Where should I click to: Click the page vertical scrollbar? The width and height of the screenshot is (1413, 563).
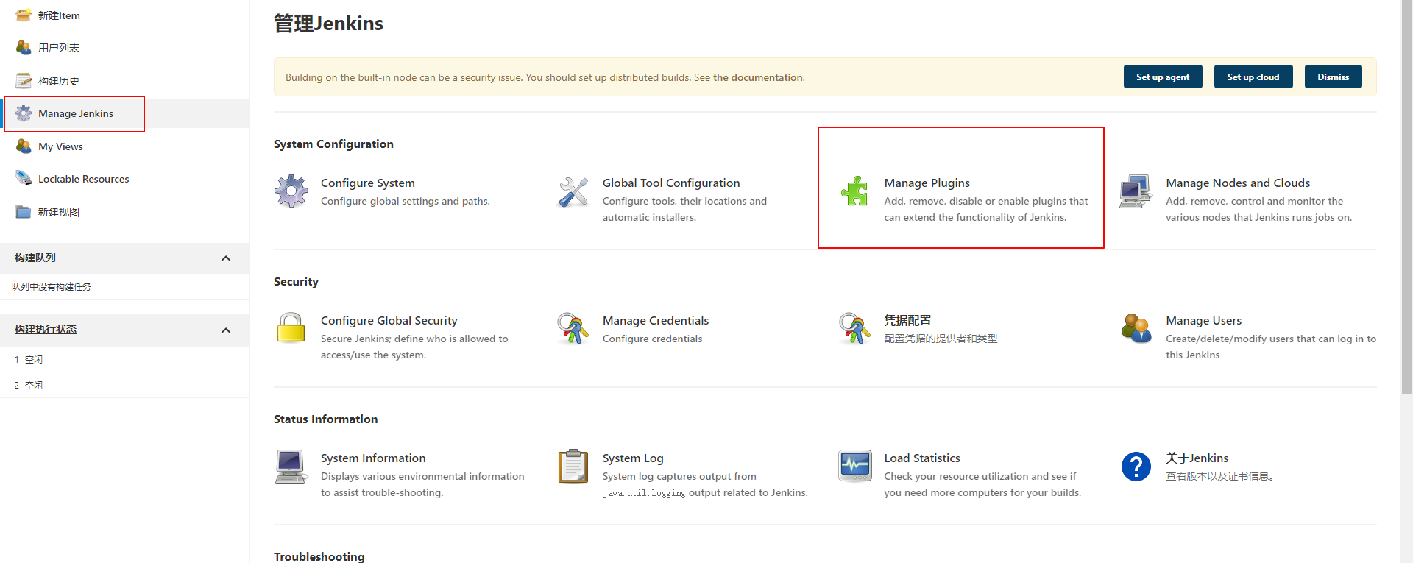[x=1406, y=199]
